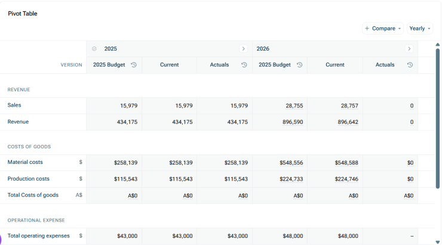
Task: Click history icon beside 2025 Budget under 2026
Action: click(299, 65)
